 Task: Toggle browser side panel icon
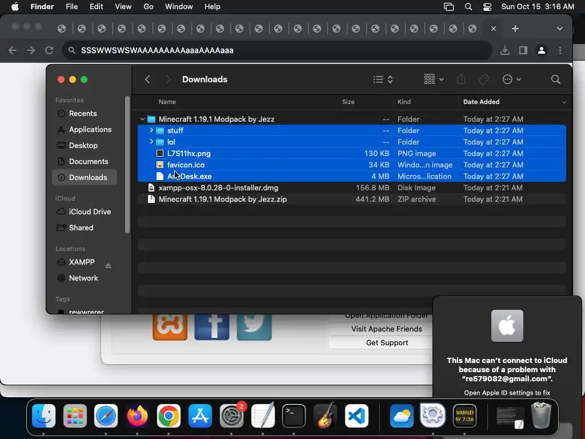coord(523,50)
